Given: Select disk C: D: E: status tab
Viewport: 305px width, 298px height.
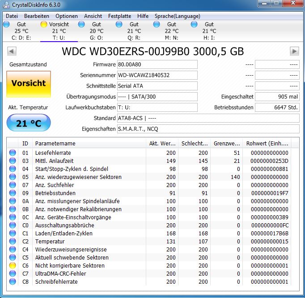Looking at the screenshot, I should click(x=21, y=31).
